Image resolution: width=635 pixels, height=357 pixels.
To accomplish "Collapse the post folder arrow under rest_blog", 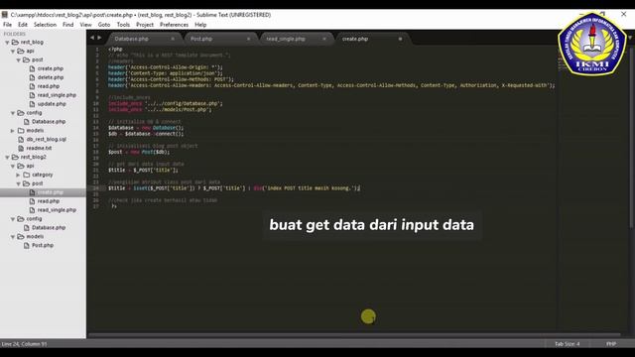I will 18,59.
